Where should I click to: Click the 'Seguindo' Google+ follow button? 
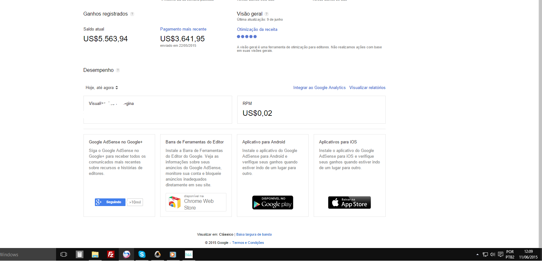(110, 202)
